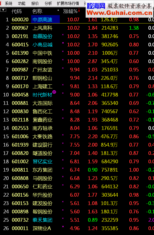Select stock name 东方集团

[43, 170]
